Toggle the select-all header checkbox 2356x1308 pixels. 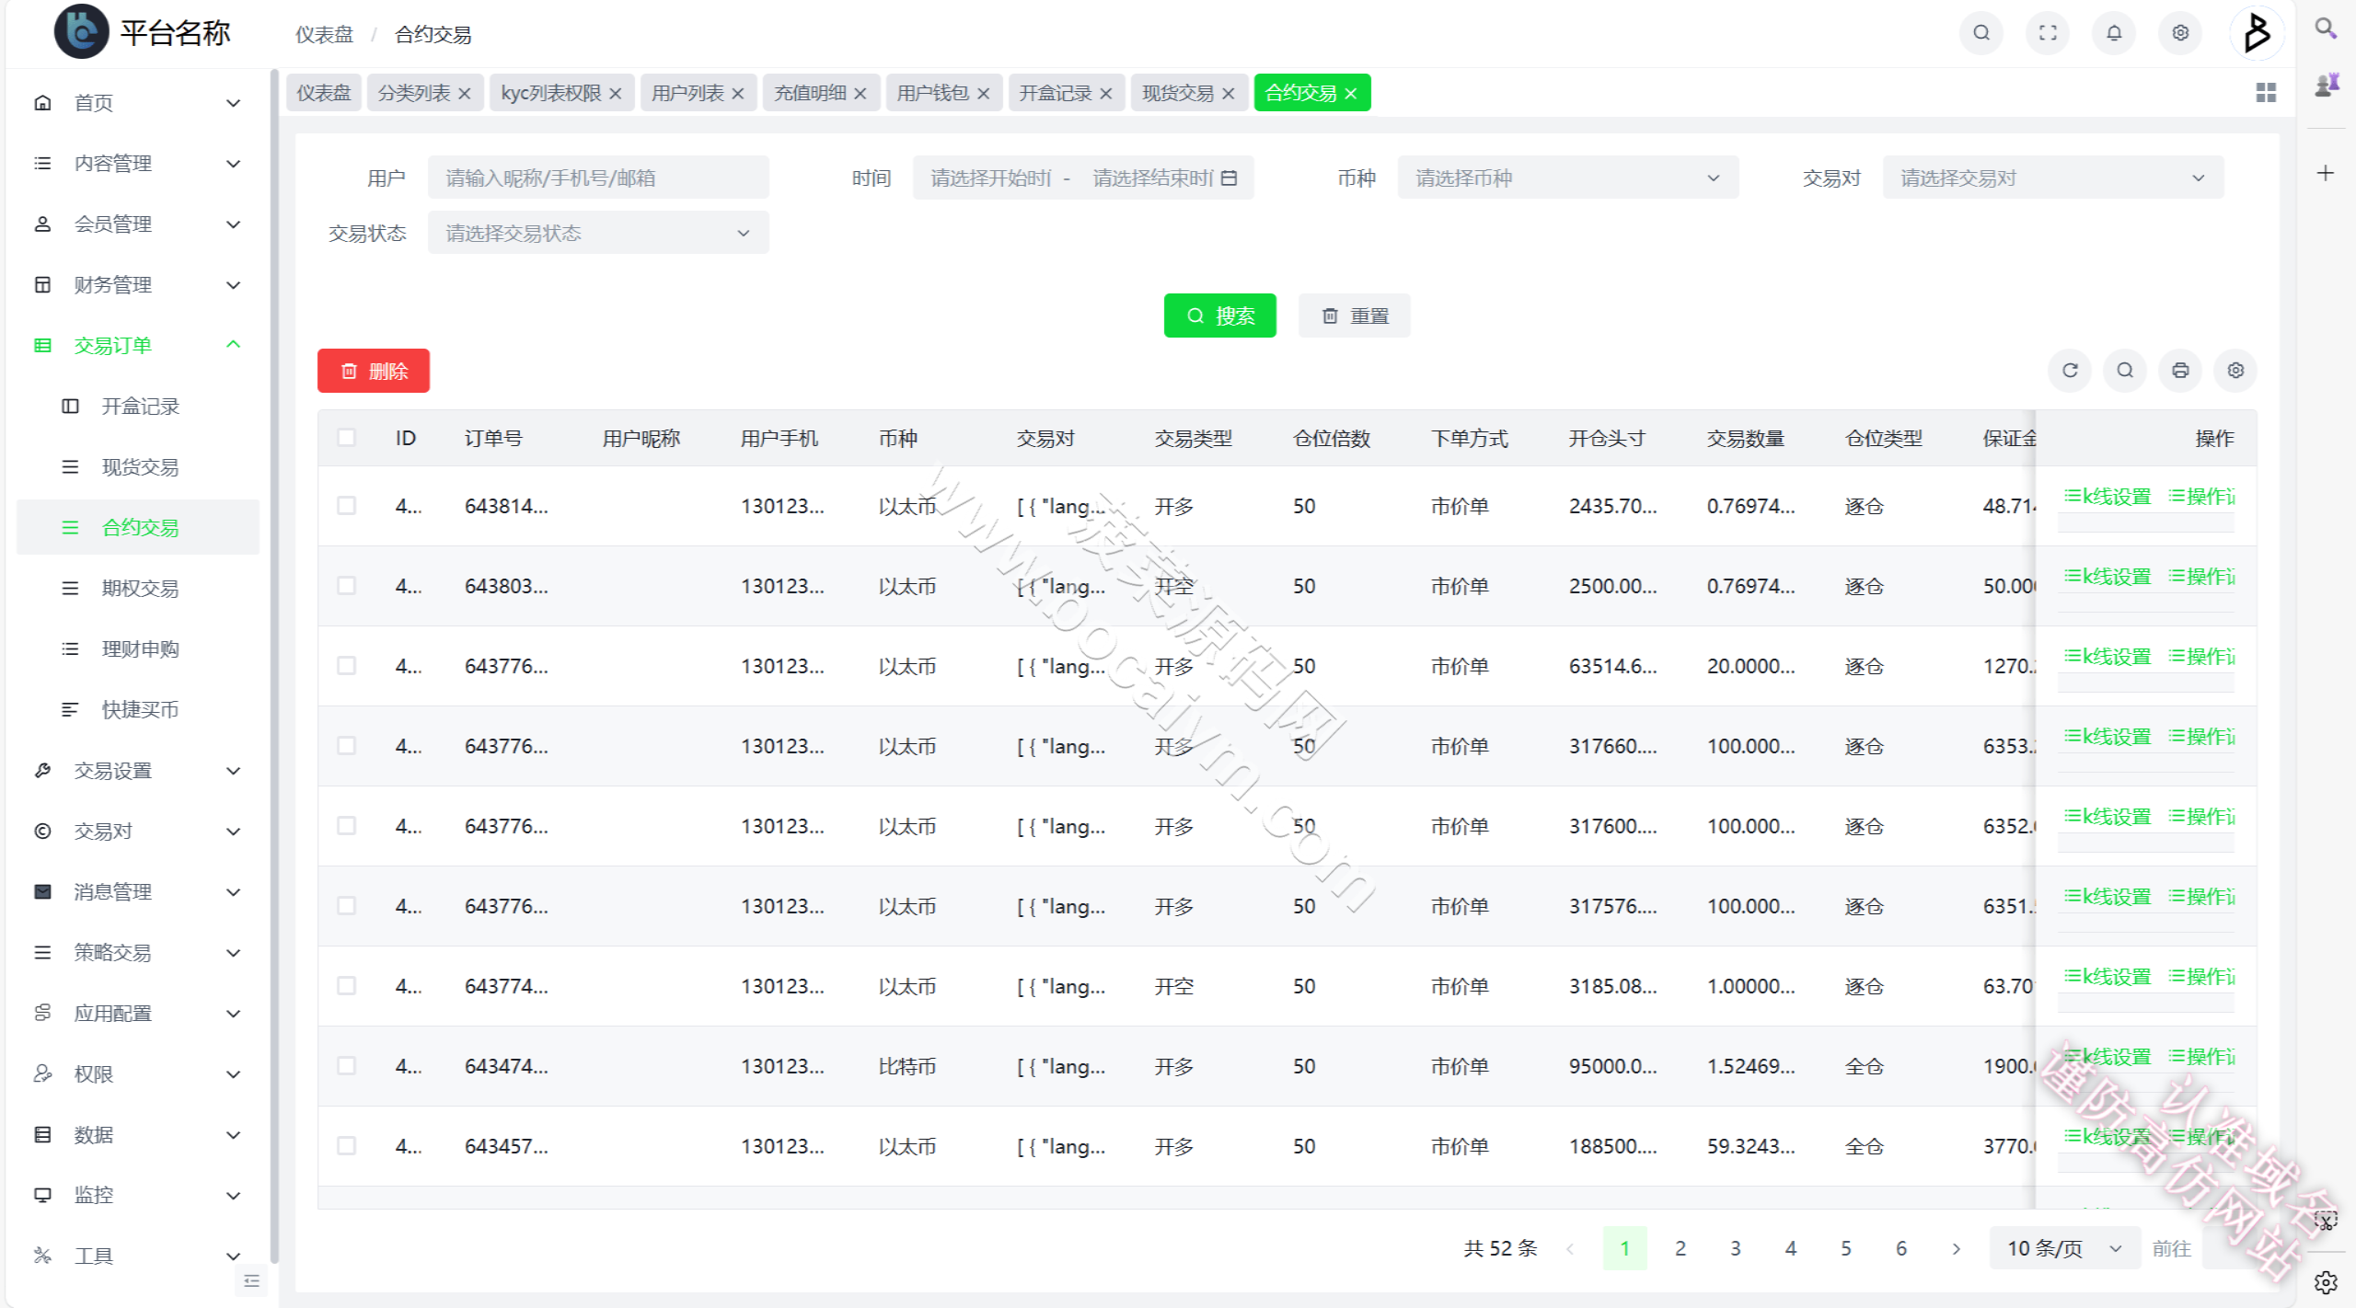point(346,438)
